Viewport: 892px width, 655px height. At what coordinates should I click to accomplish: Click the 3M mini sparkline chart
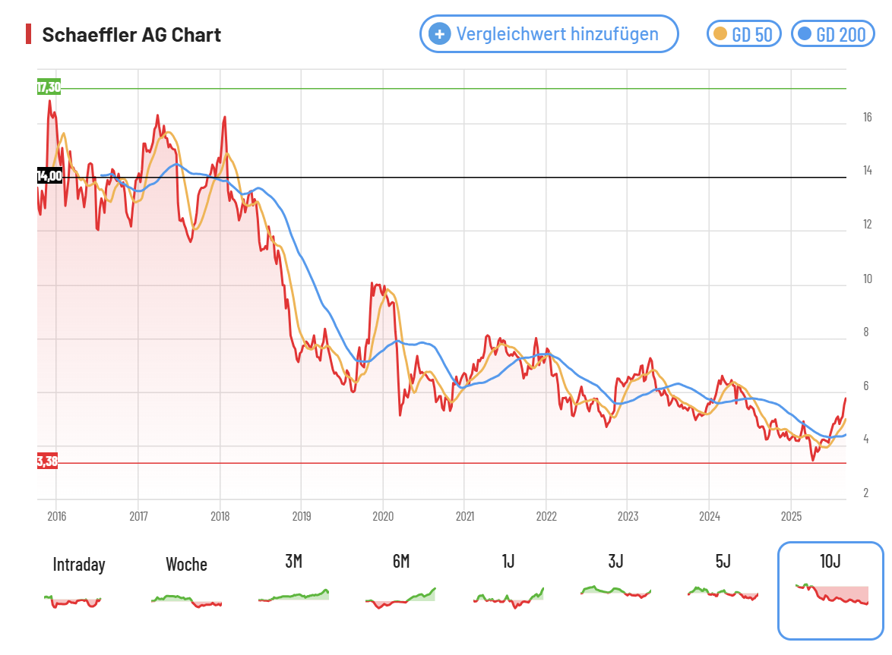click(293, 595)
